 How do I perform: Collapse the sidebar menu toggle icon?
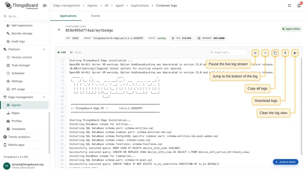pyautogui.click(x=45, y=5)
